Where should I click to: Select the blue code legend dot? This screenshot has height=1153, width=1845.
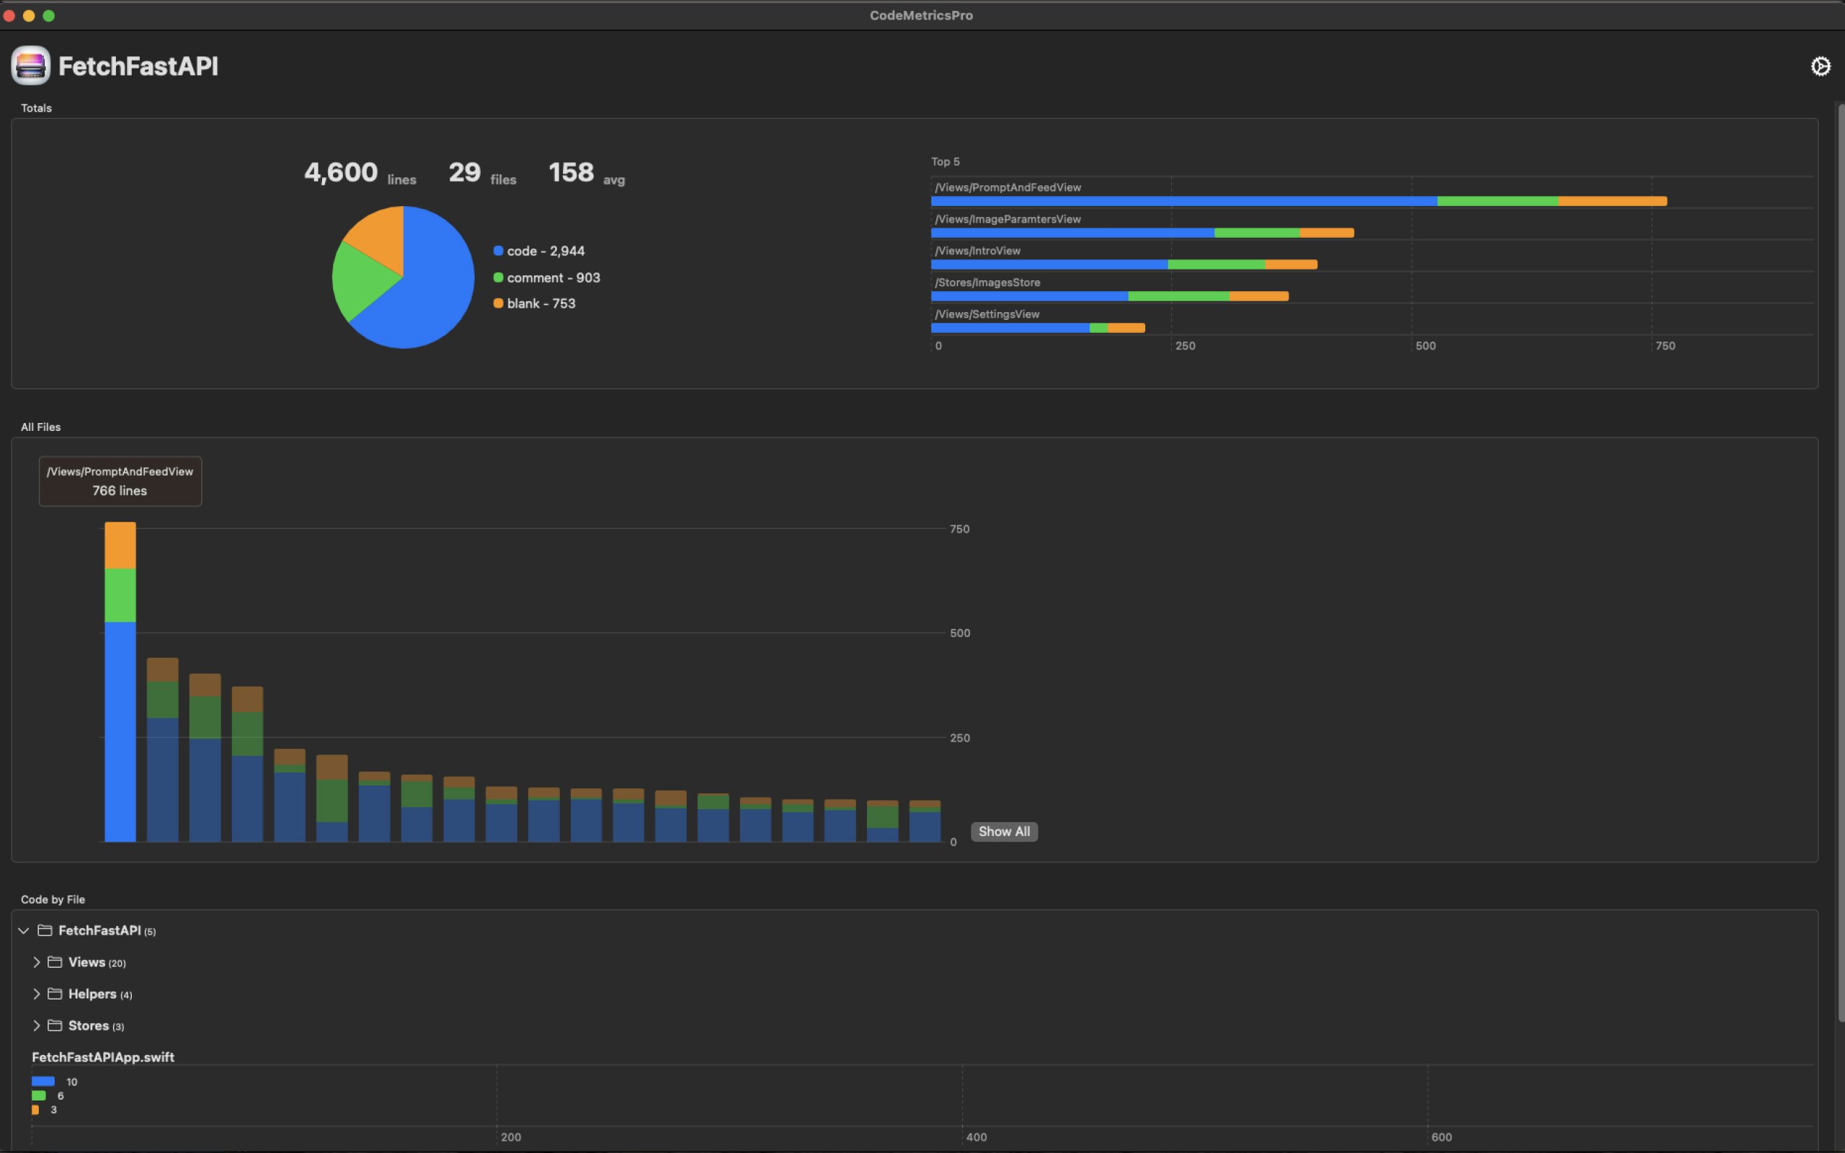(499, 250)
